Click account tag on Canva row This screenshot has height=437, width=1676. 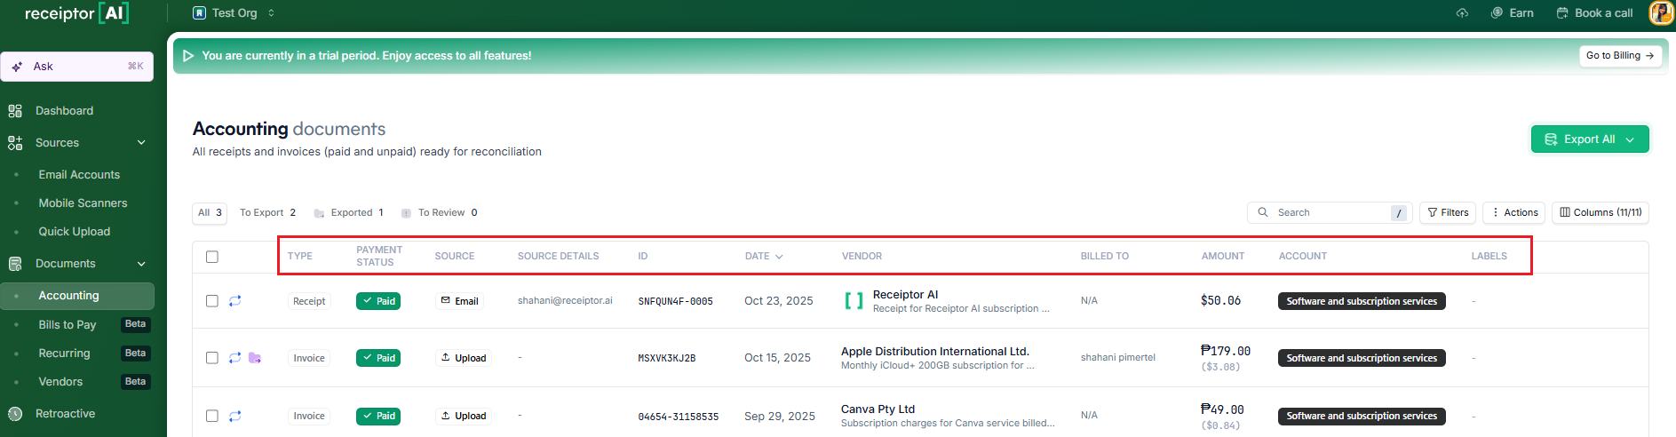point(1362,416)
